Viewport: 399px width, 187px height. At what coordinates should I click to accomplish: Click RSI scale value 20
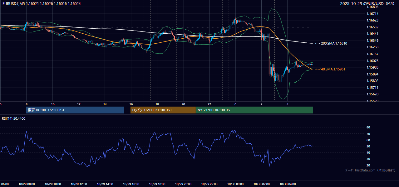[368, 165]
